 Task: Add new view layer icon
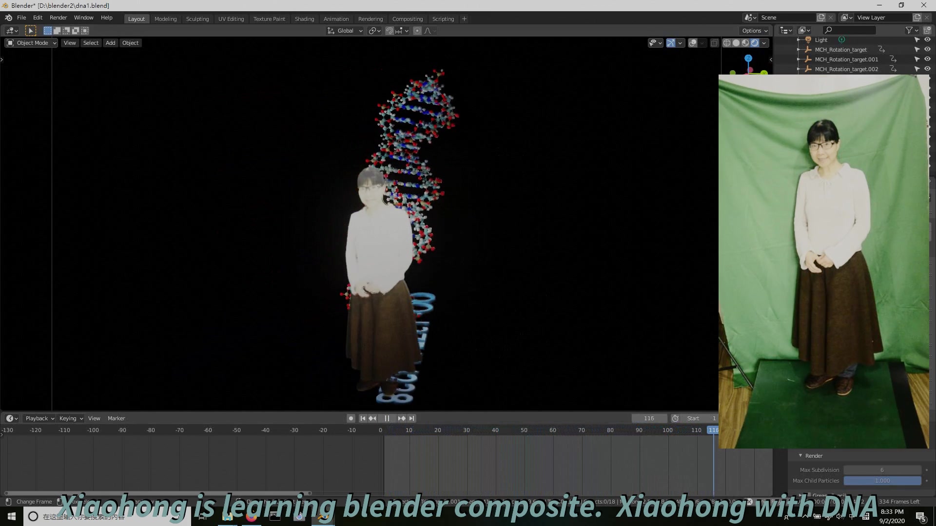click(x=917, y=18)
